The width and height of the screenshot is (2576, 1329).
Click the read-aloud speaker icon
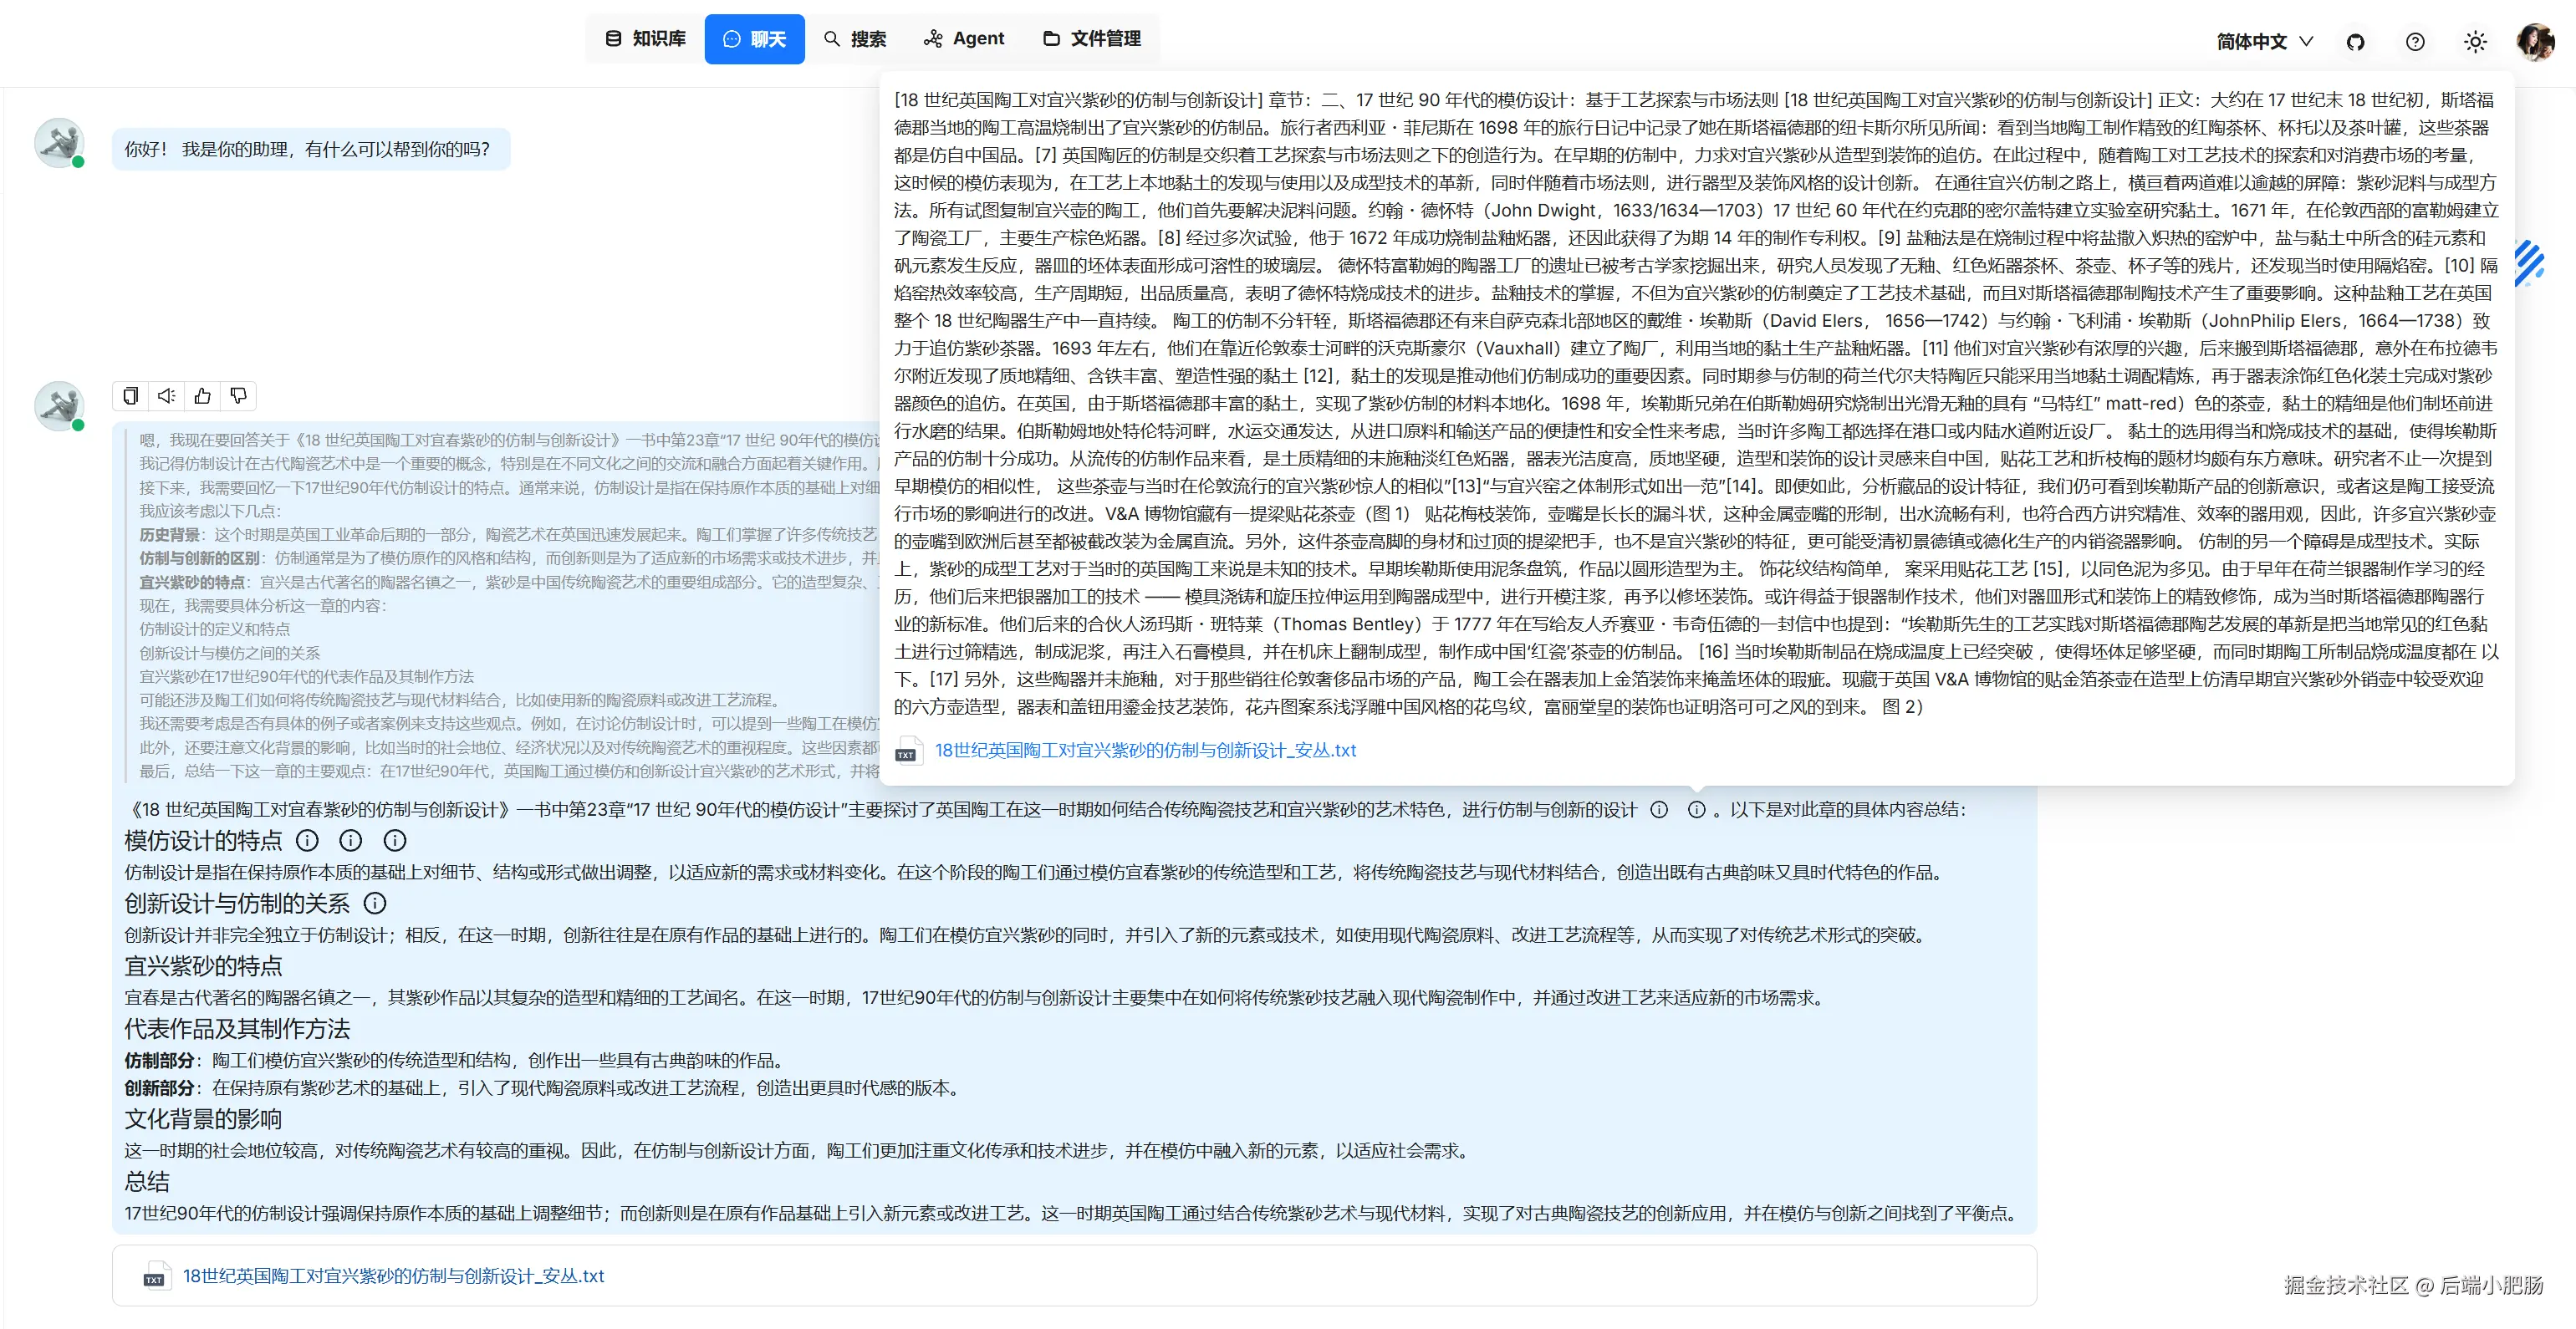click(x=167, y=396)
